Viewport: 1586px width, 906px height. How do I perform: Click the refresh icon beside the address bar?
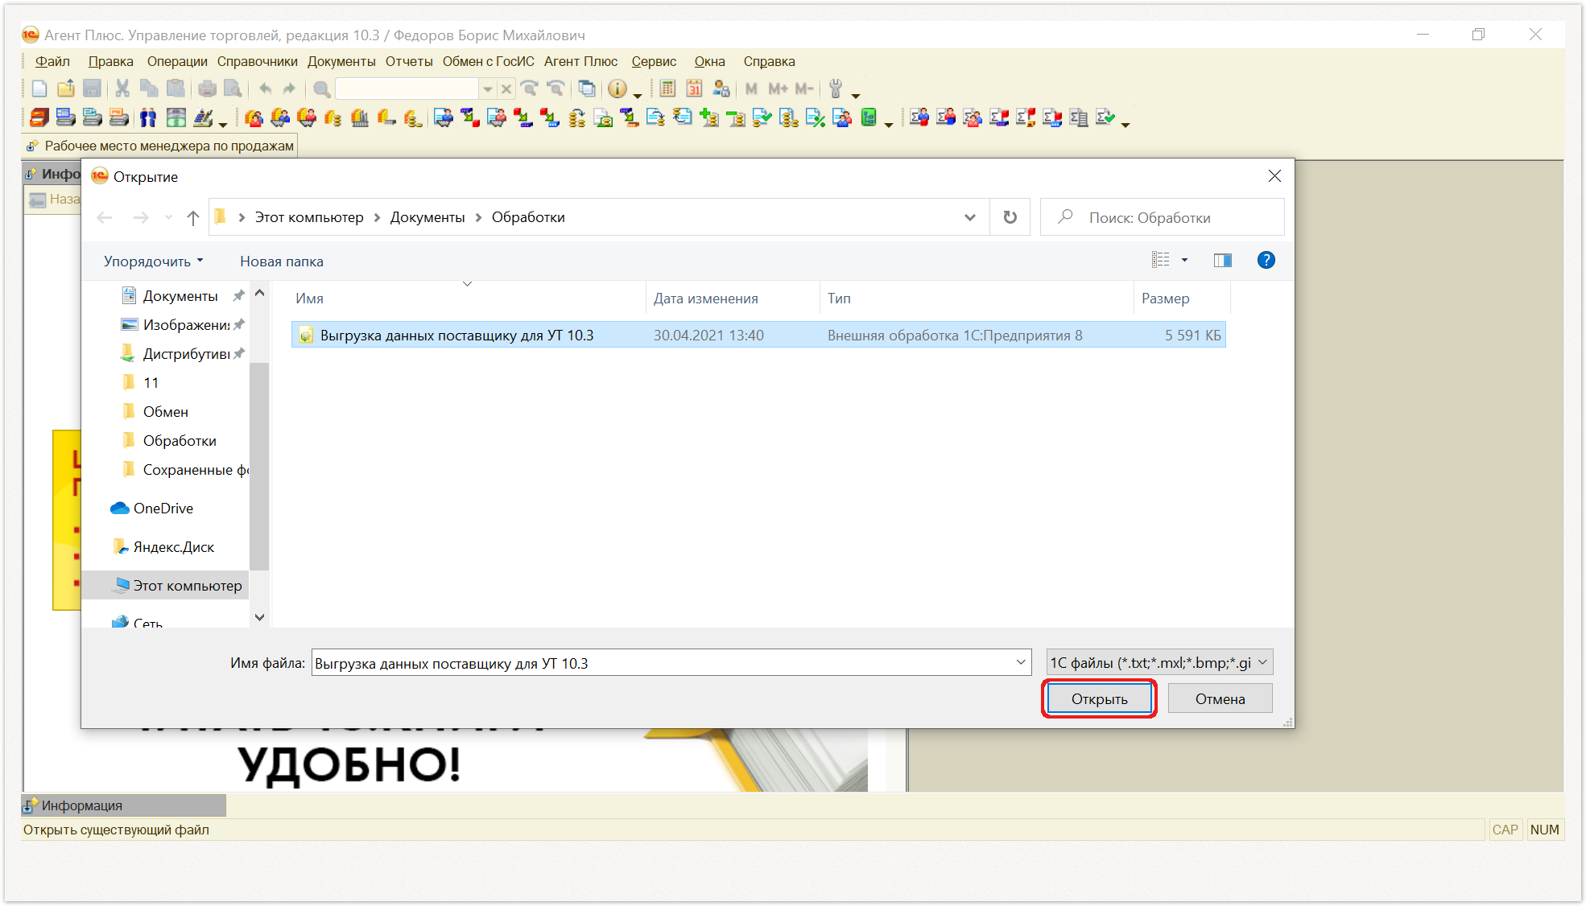1010,217
